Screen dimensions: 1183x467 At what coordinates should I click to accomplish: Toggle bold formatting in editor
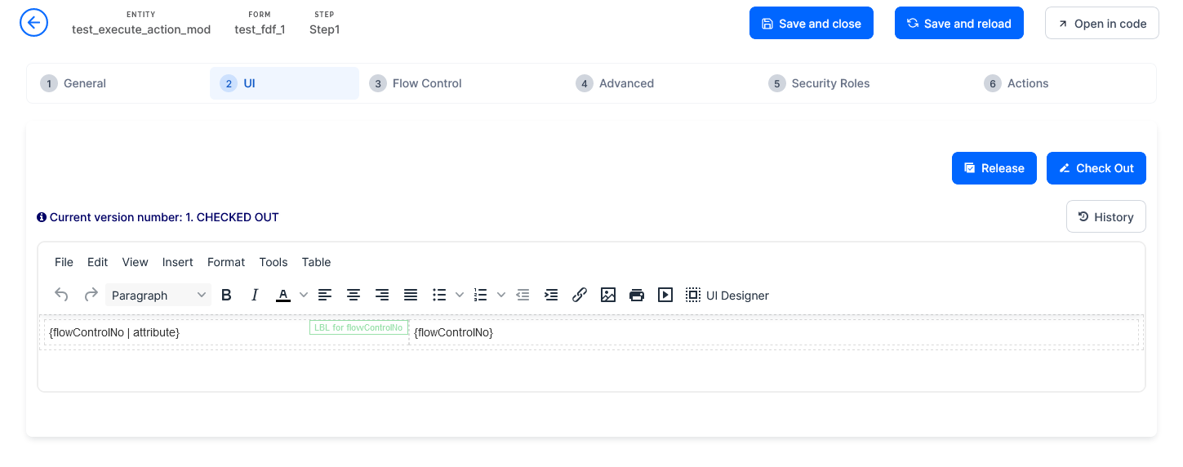[227, 296]
